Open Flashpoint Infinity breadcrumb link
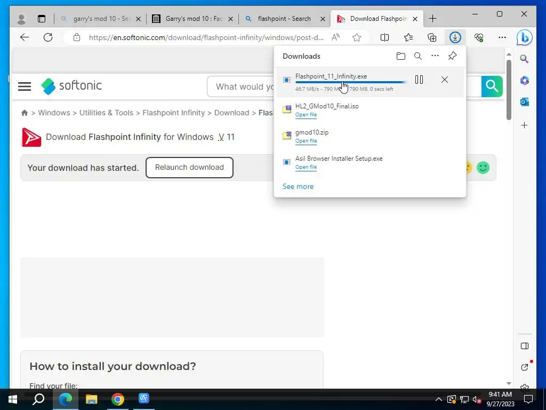546x410 pixels. 174,113
